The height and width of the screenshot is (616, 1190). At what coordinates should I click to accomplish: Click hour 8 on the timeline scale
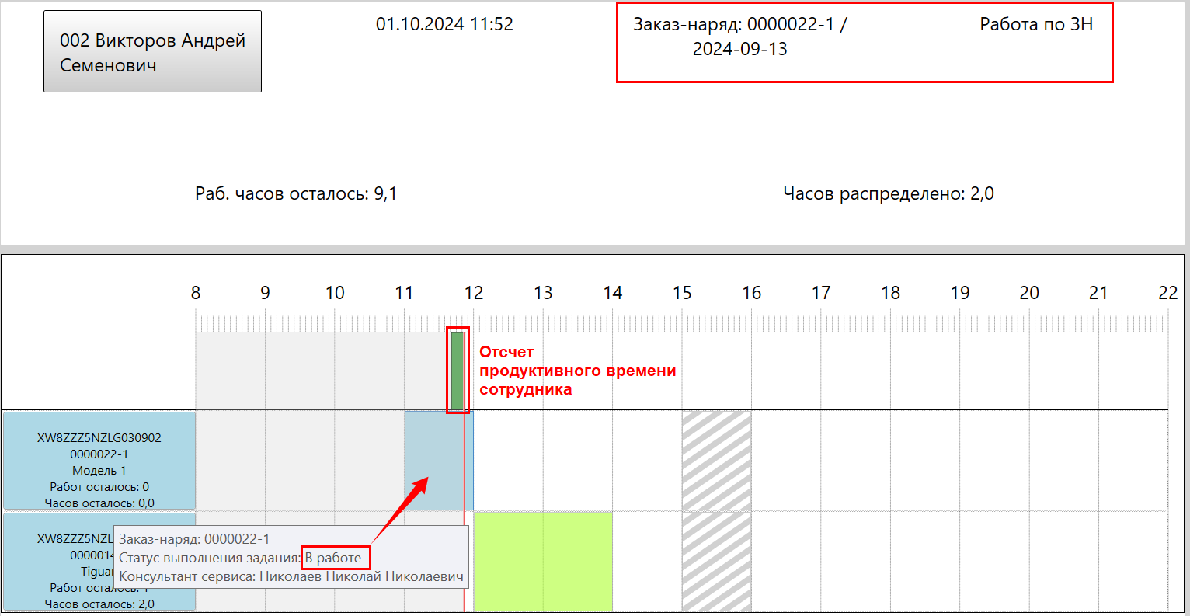click(x=196, y=293)
